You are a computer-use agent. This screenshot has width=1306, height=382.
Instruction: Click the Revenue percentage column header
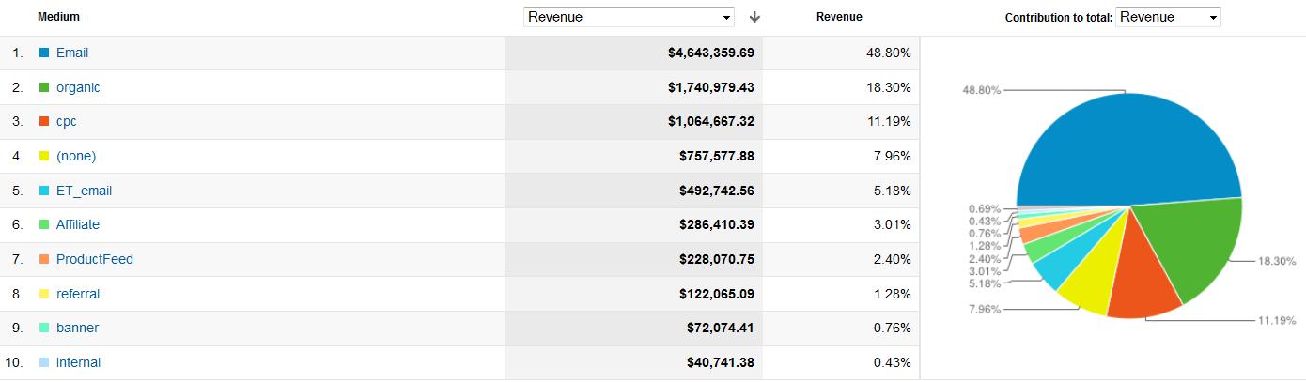click(839, 17)
